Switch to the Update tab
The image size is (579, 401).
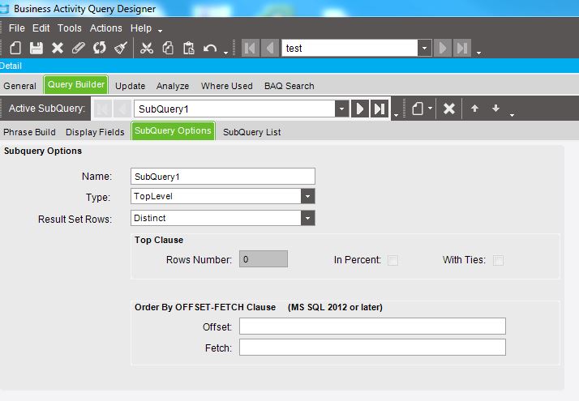[x=130, y=86]
